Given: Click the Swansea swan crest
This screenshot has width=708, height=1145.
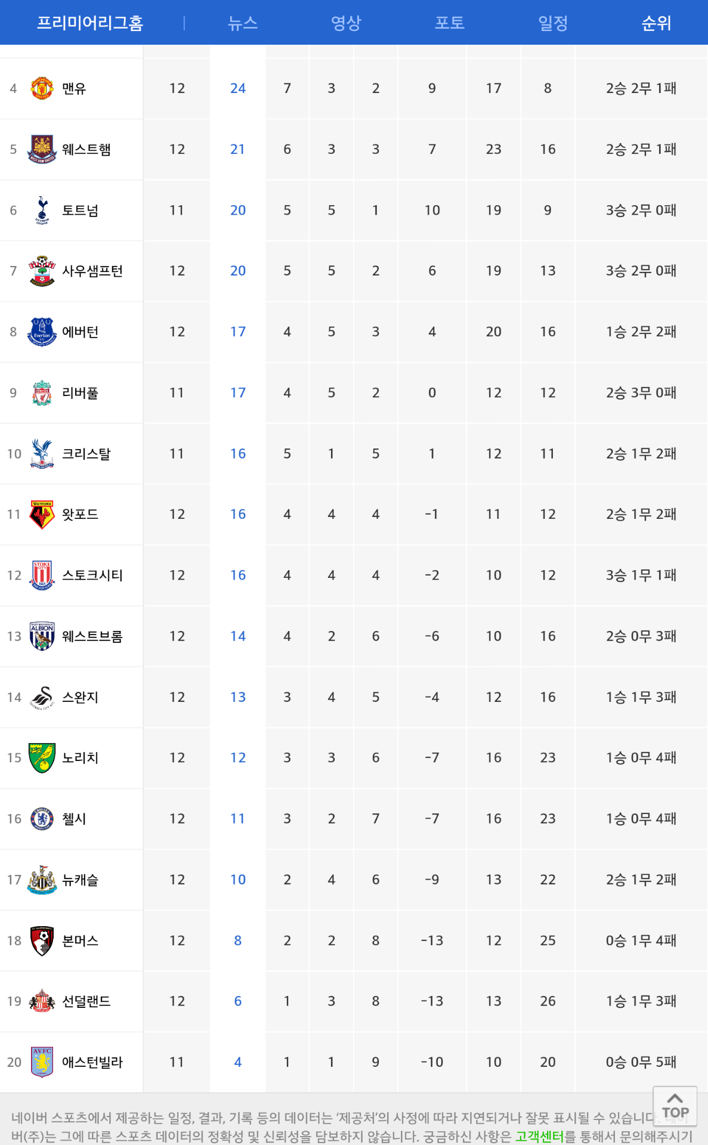Looking at the screenshot, I should (42, 697).
